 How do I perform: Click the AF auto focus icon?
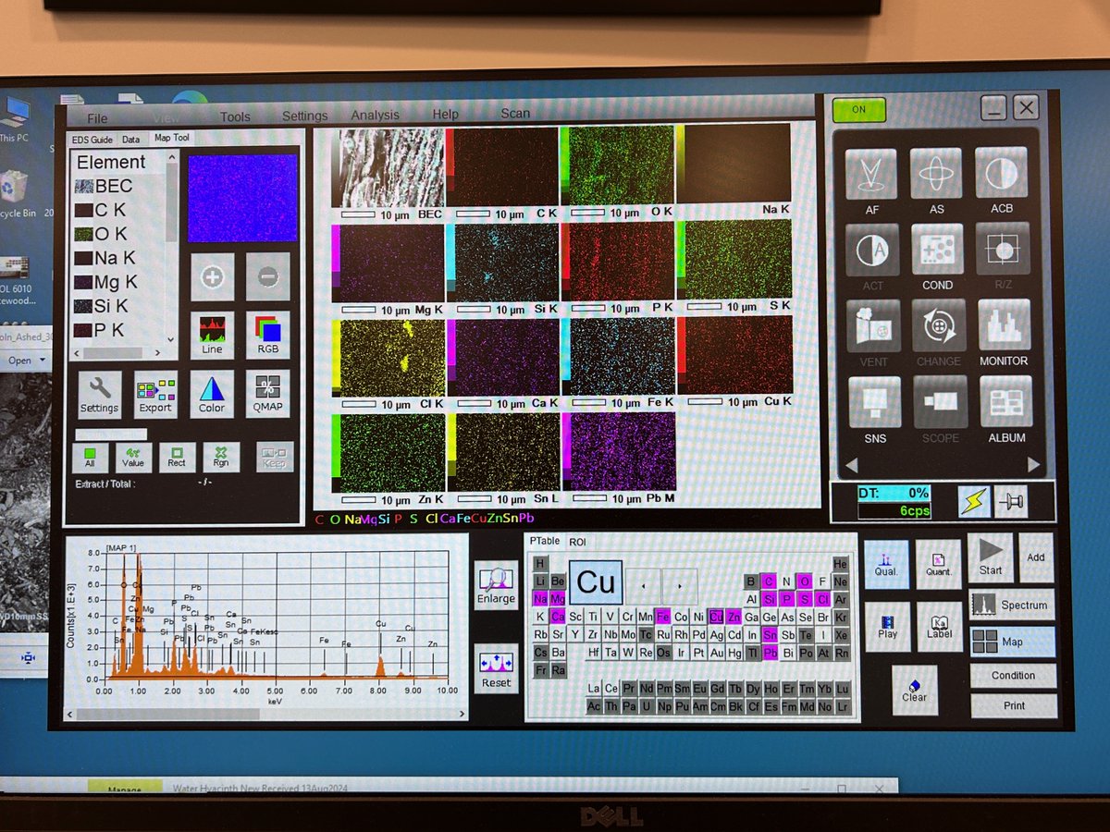click(x=870, y=173)
